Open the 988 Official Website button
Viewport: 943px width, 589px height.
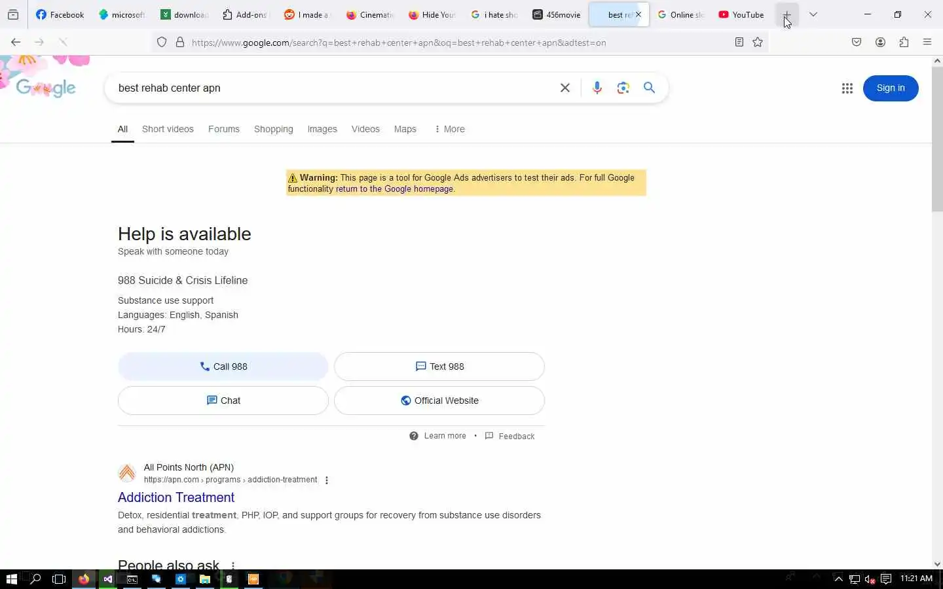click(x=439, y=401)
